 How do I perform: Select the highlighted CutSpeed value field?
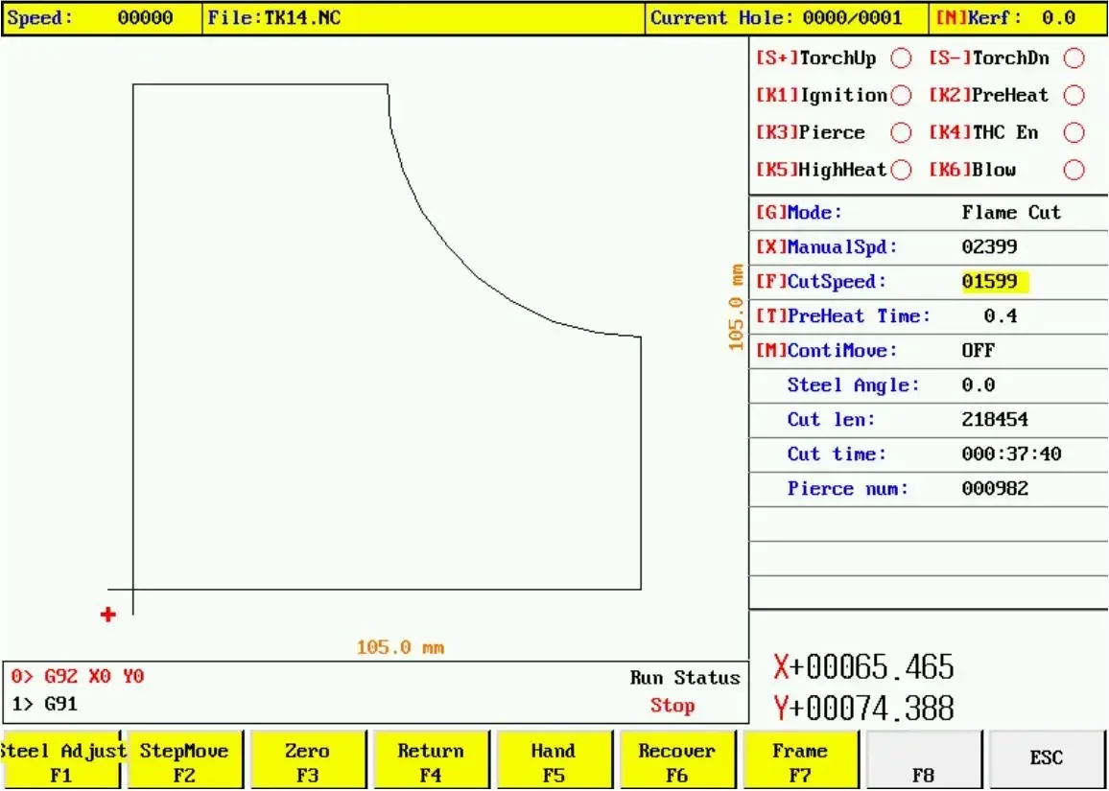[994, 282]
